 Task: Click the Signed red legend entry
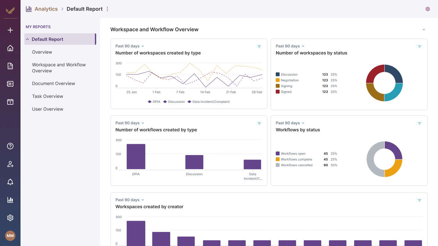(x=284, y=92)
